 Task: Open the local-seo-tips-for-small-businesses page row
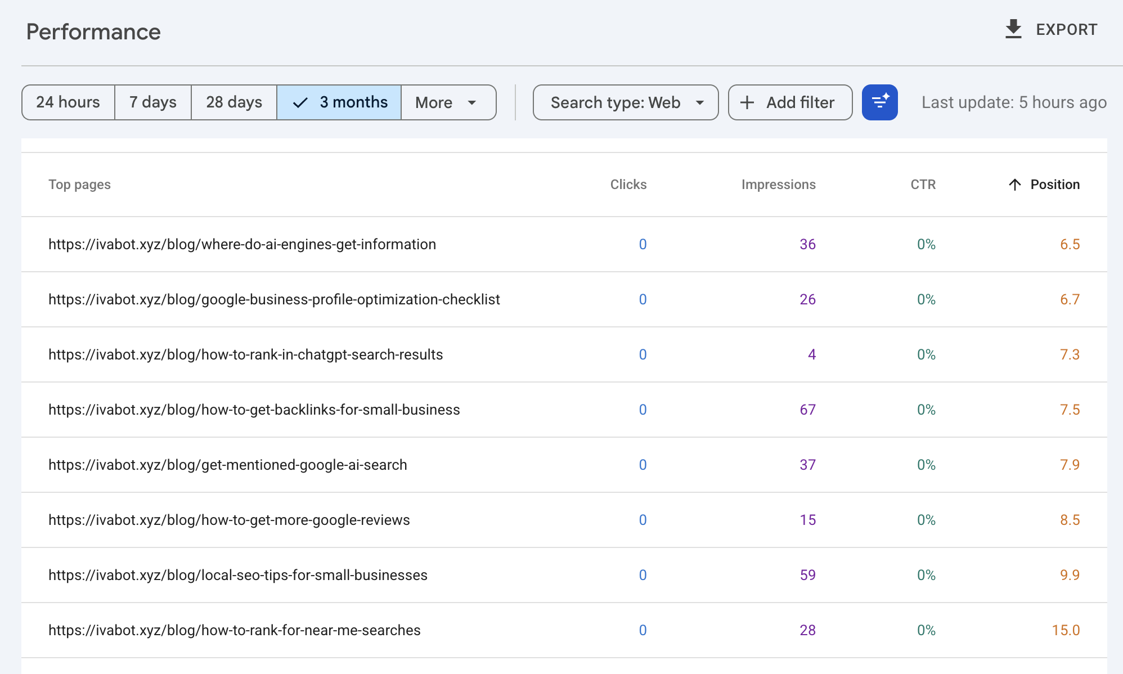[x=564, y=575]
